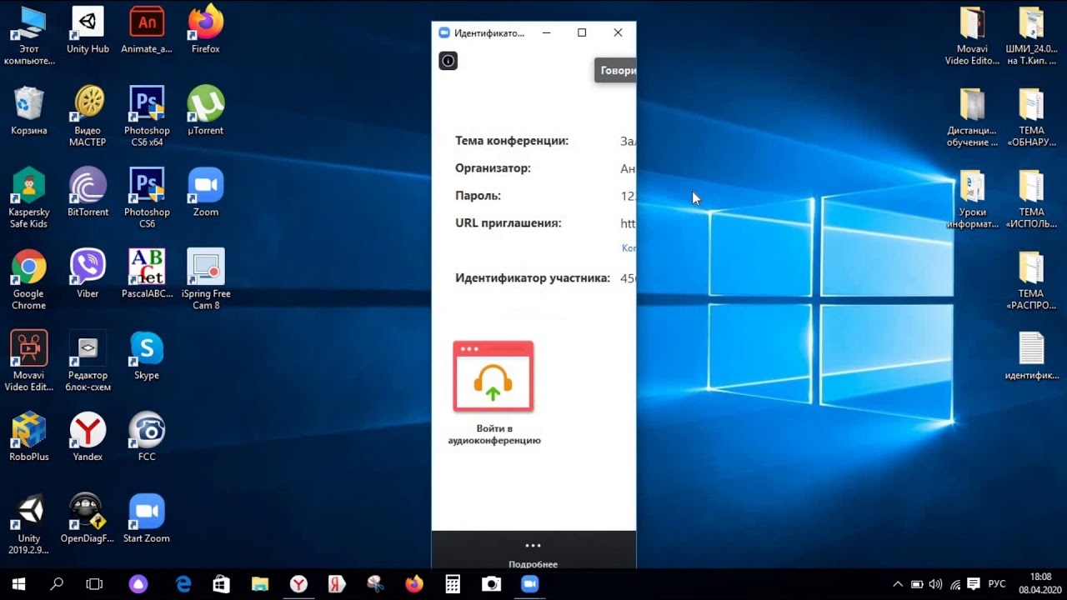
Task: Click the URL приглашения label
Action: point(508,223)
